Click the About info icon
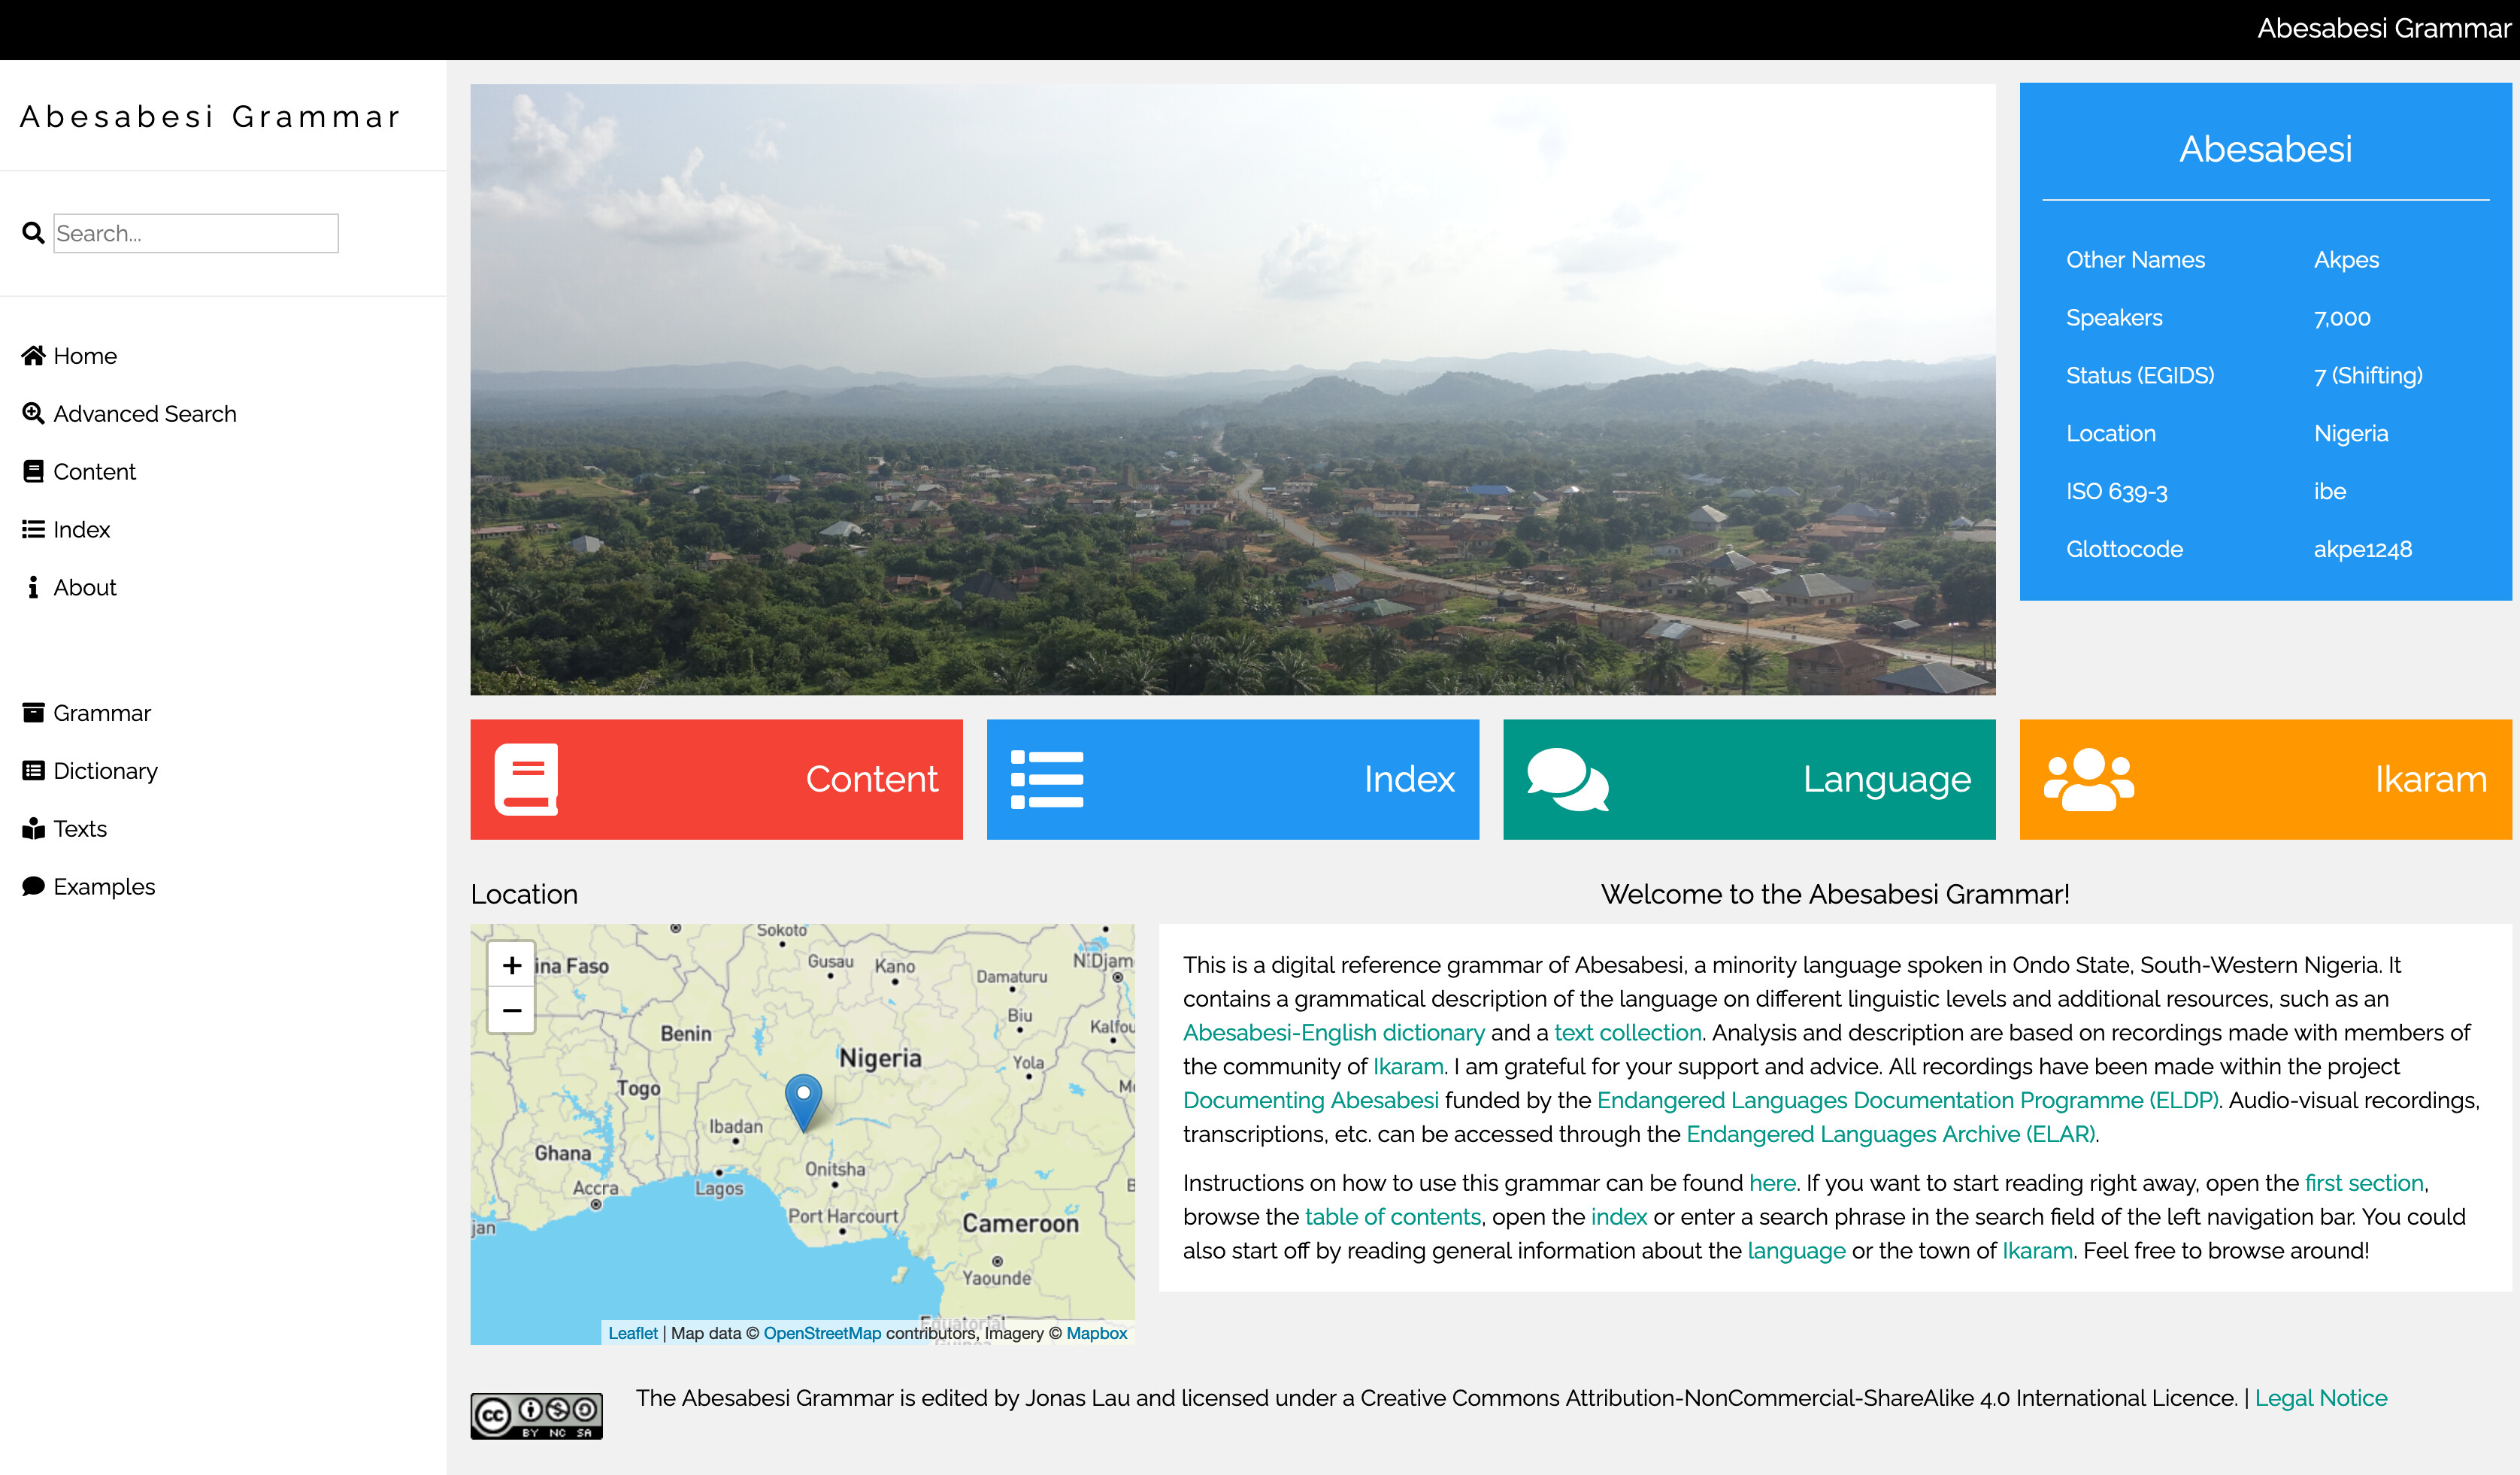 [33, 588]
